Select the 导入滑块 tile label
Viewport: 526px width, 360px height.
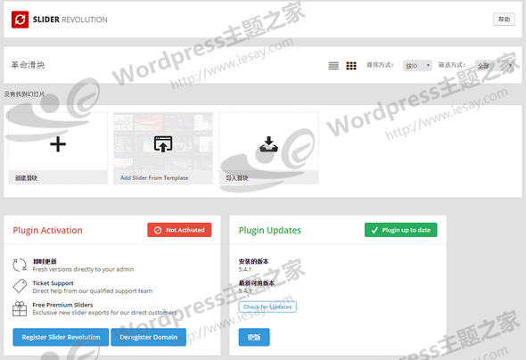[237, 178]
